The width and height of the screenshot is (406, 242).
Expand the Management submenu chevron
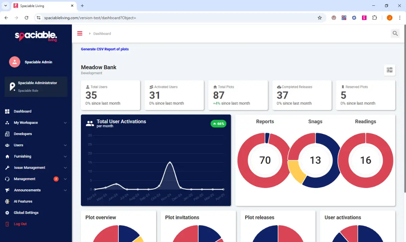click(65, 179)
